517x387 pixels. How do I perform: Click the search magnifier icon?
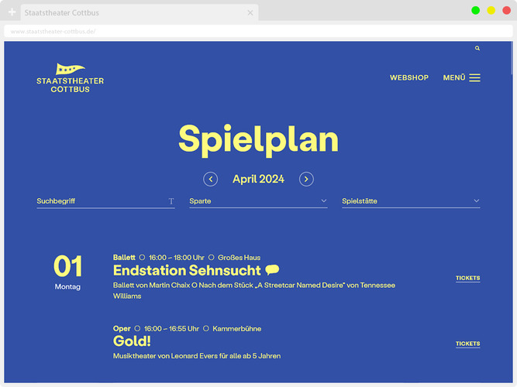(477, 48)
